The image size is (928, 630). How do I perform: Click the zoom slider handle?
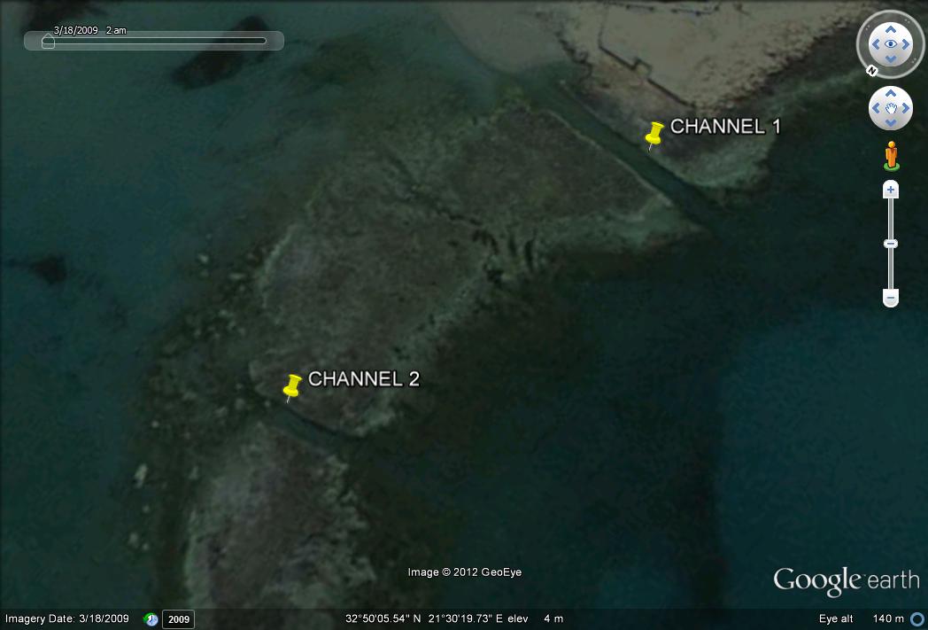(x=891, y=244)
